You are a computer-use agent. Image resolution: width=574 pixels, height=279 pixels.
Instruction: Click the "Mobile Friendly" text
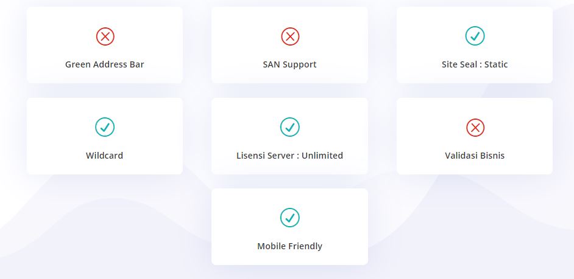point(289,246)
